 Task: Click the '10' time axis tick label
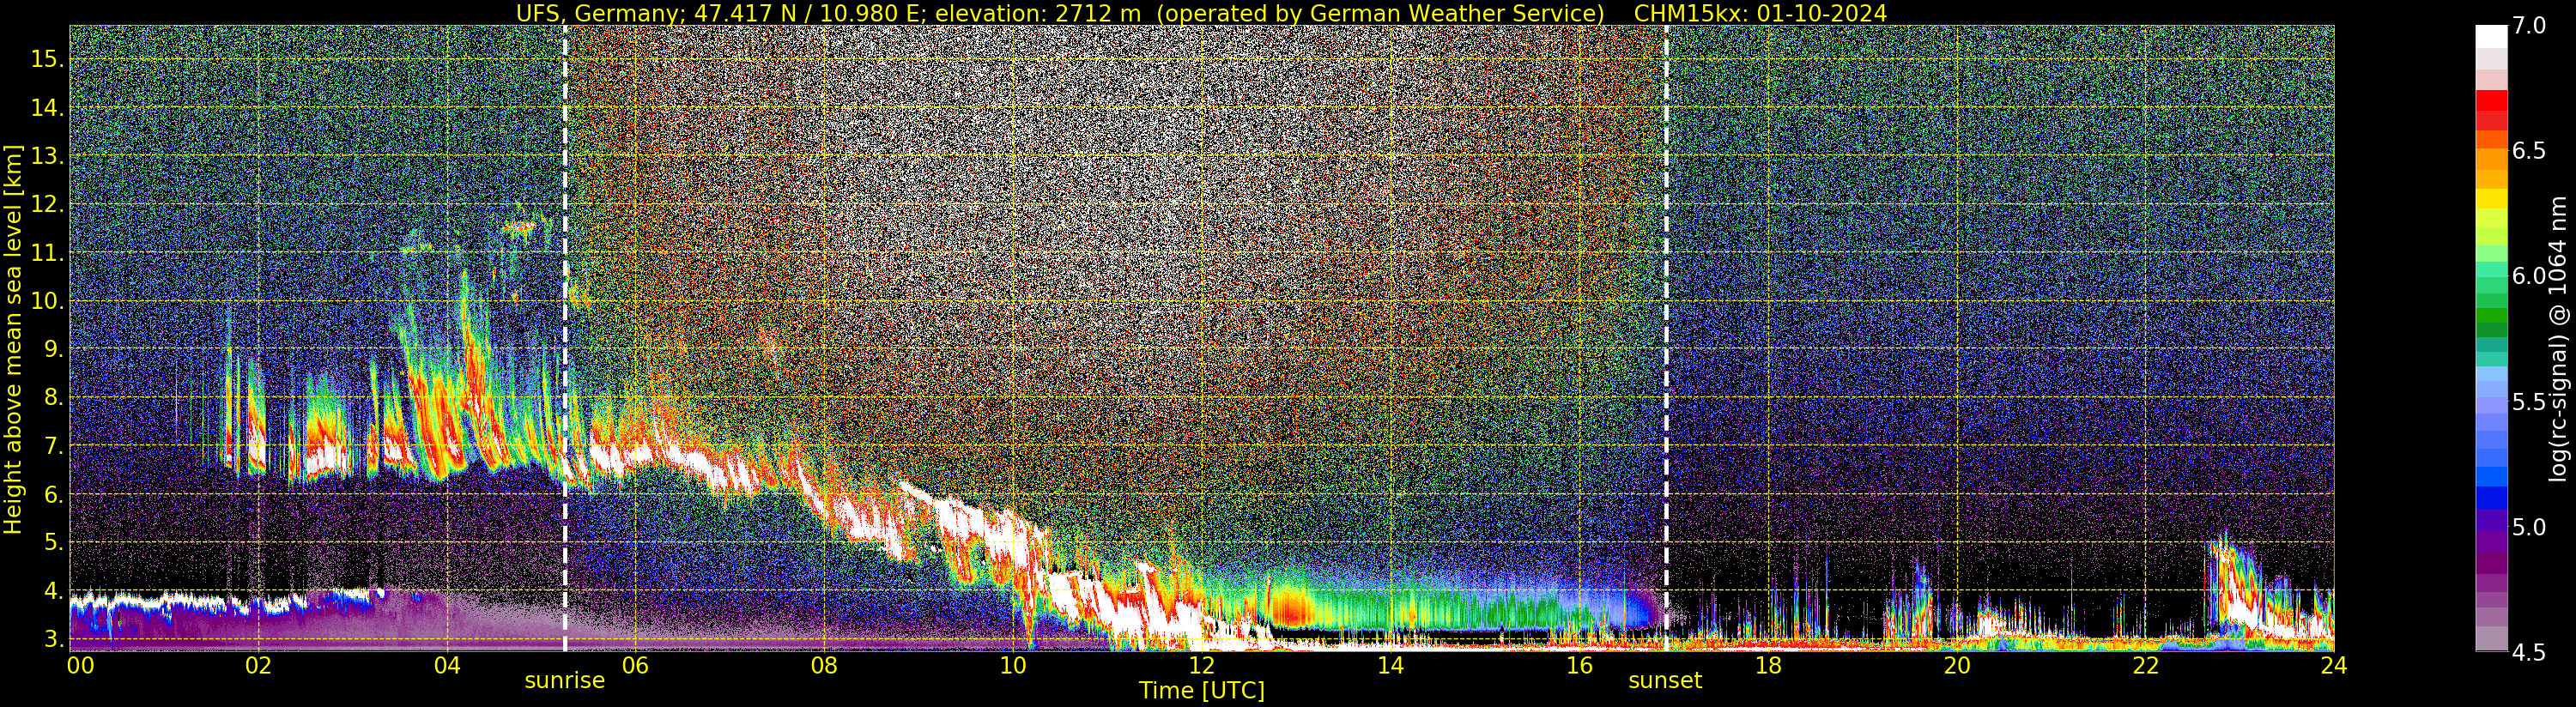[1013, 665]
